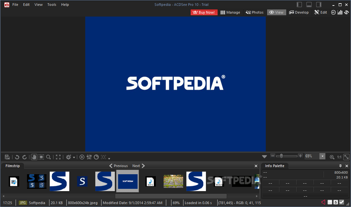Click the auto-advance timer icon
The image size is (351, 207).
coord(96,157)
